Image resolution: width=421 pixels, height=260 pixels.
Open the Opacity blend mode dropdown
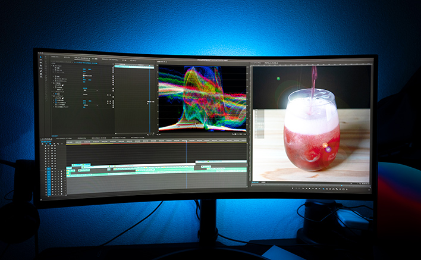pos(90,90)
